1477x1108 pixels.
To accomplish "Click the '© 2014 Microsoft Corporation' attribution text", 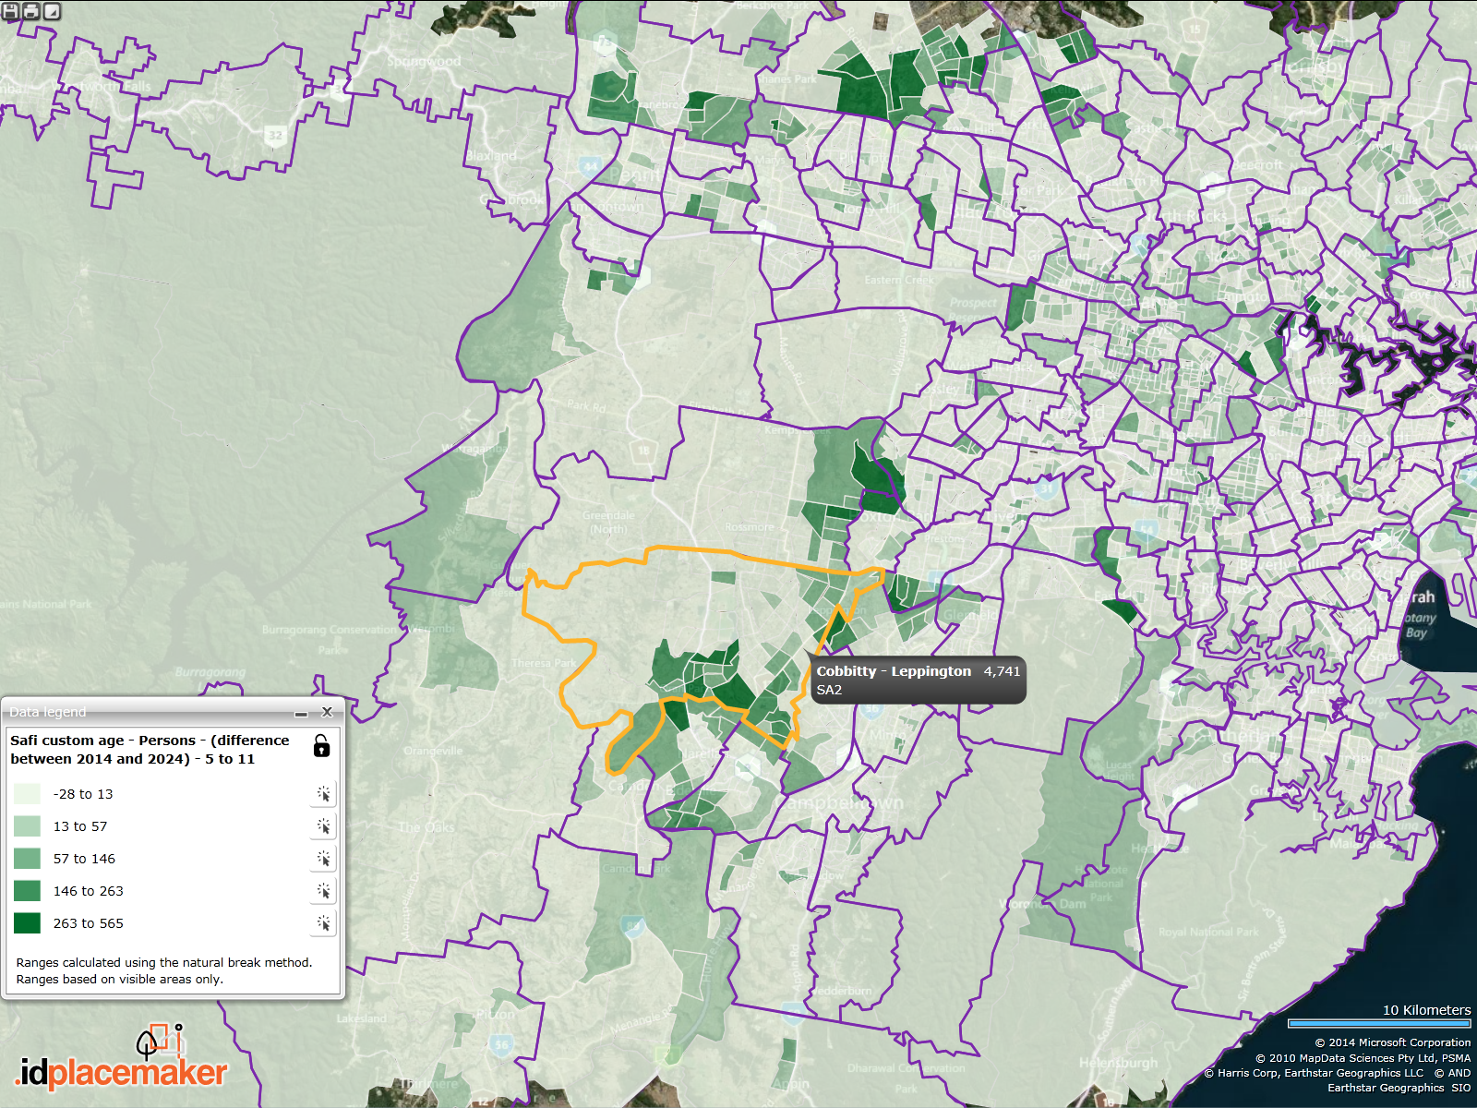I will click(1393, 1042).
